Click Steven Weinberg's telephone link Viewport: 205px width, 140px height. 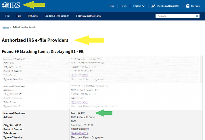[79, 75]
